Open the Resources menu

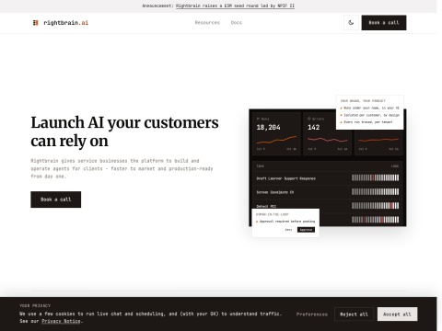[x=207, y=23]
